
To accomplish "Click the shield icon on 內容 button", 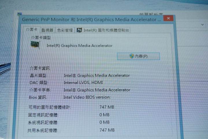I will [x=132, y=56].
